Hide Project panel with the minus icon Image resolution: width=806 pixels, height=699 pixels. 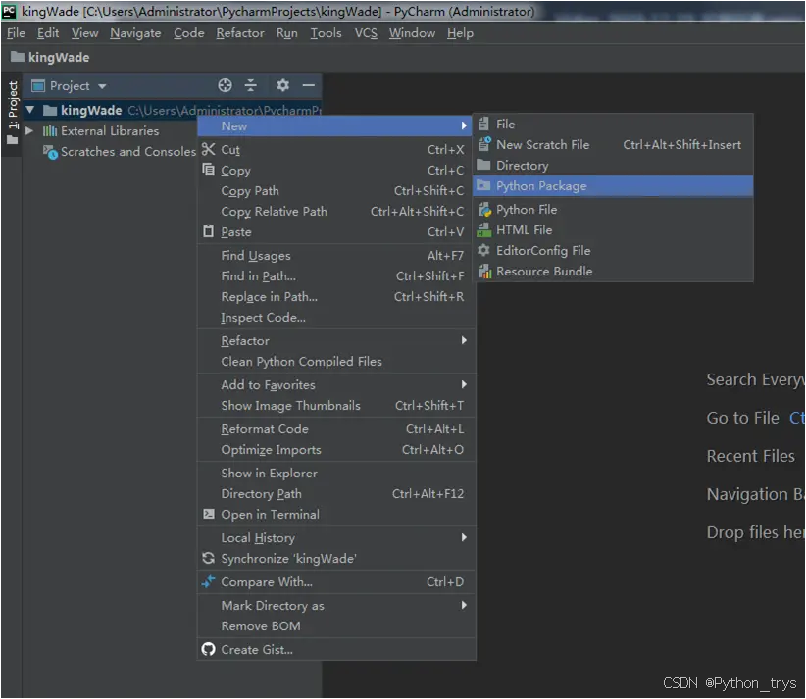click(309, 85)
